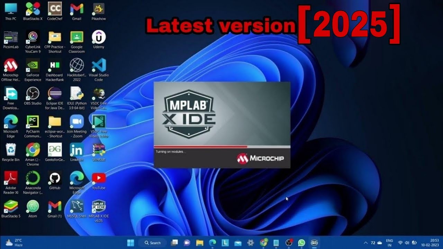Open File Explorer from the taskbar
This screenshot has width=443, height=249.
200,242
